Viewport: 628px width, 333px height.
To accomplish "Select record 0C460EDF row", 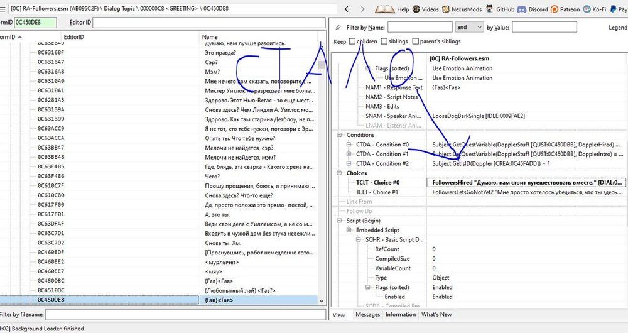I will pyautogui.click(x=160, y=252).
